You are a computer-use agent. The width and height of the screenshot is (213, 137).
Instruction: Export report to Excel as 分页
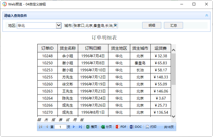[107, 127]
